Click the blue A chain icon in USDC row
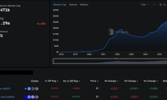This screenshot has height=100, width=167. click(x=29, y=97)
